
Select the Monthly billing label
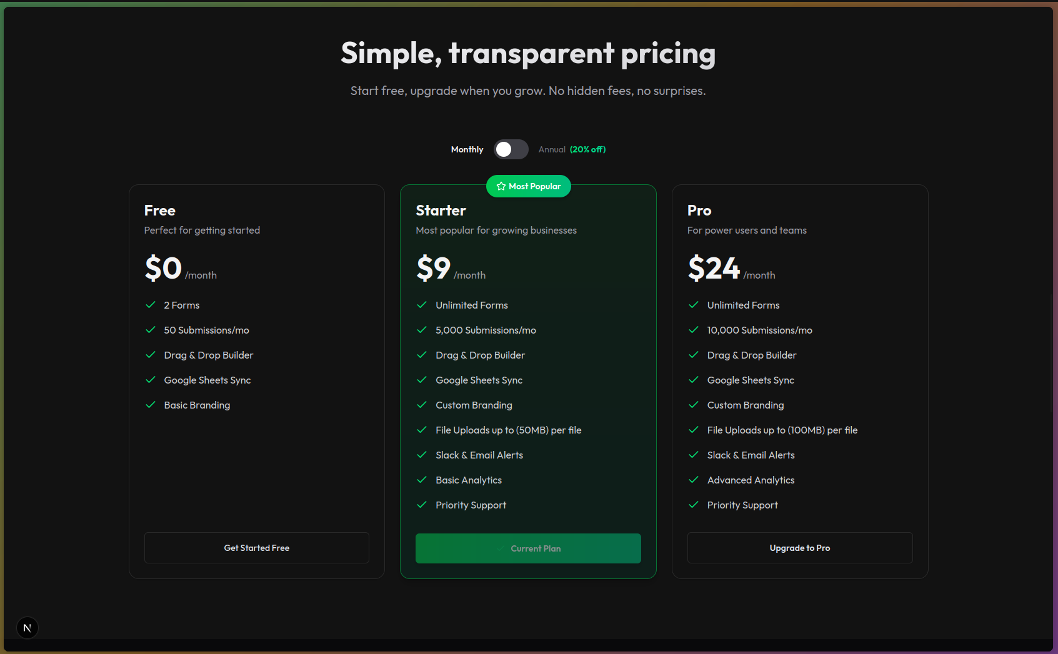tap(467, 149)
